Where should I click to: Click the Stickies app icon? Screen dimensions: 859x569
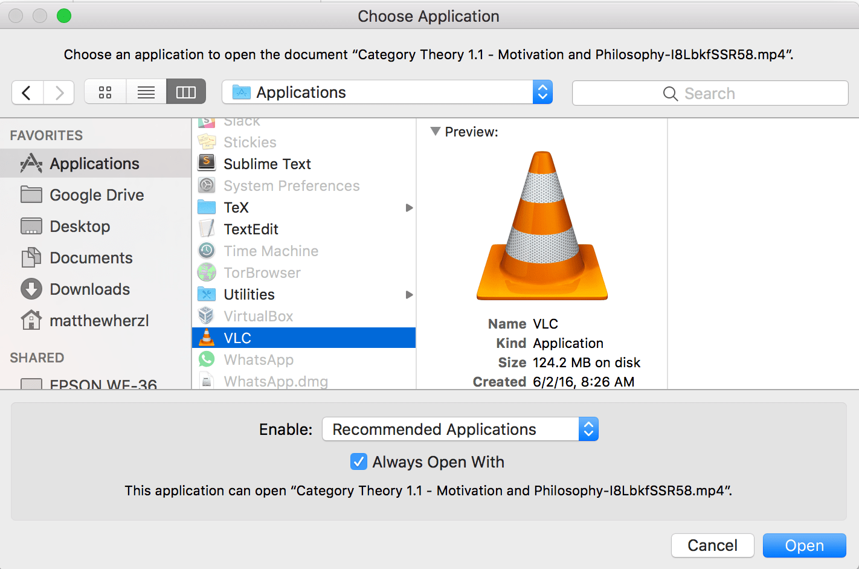pos(207,142)
